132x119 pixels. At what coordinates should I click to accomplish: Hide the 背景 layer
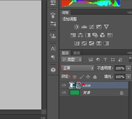point(64,92)
